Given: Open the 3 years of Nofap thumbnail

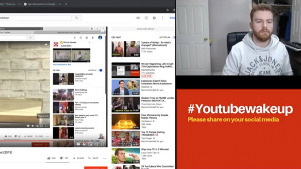Looking at the screenshot, I should [x=126, y=49].
